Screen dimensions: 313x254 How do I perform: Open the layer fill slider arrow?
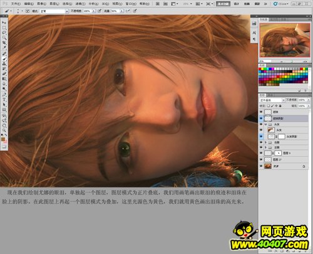(x=309, y=106)
